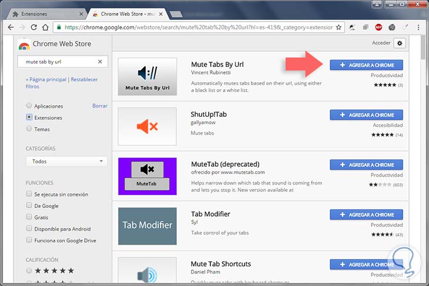Viewport: 429px width, 286px height.
Task: Open the Mute Tabs By Url title
Action: (217, 65)
